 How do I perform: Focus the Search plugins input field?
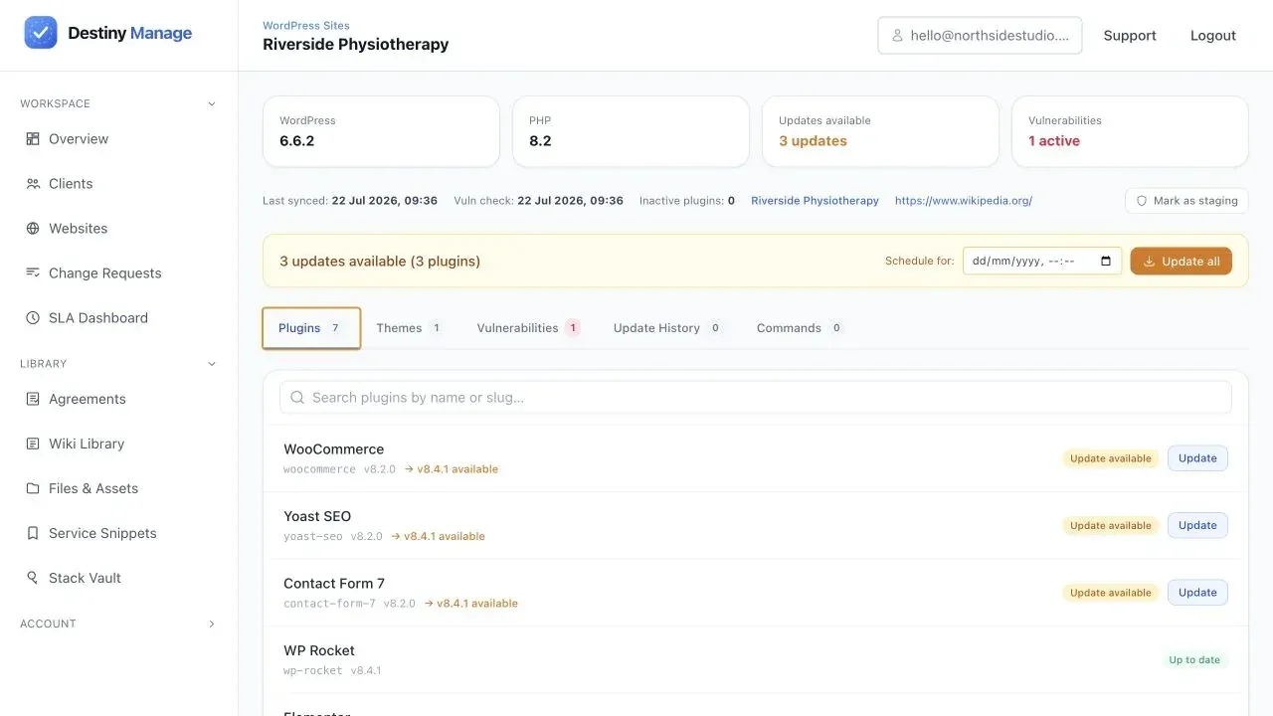(x=756, y=398)
